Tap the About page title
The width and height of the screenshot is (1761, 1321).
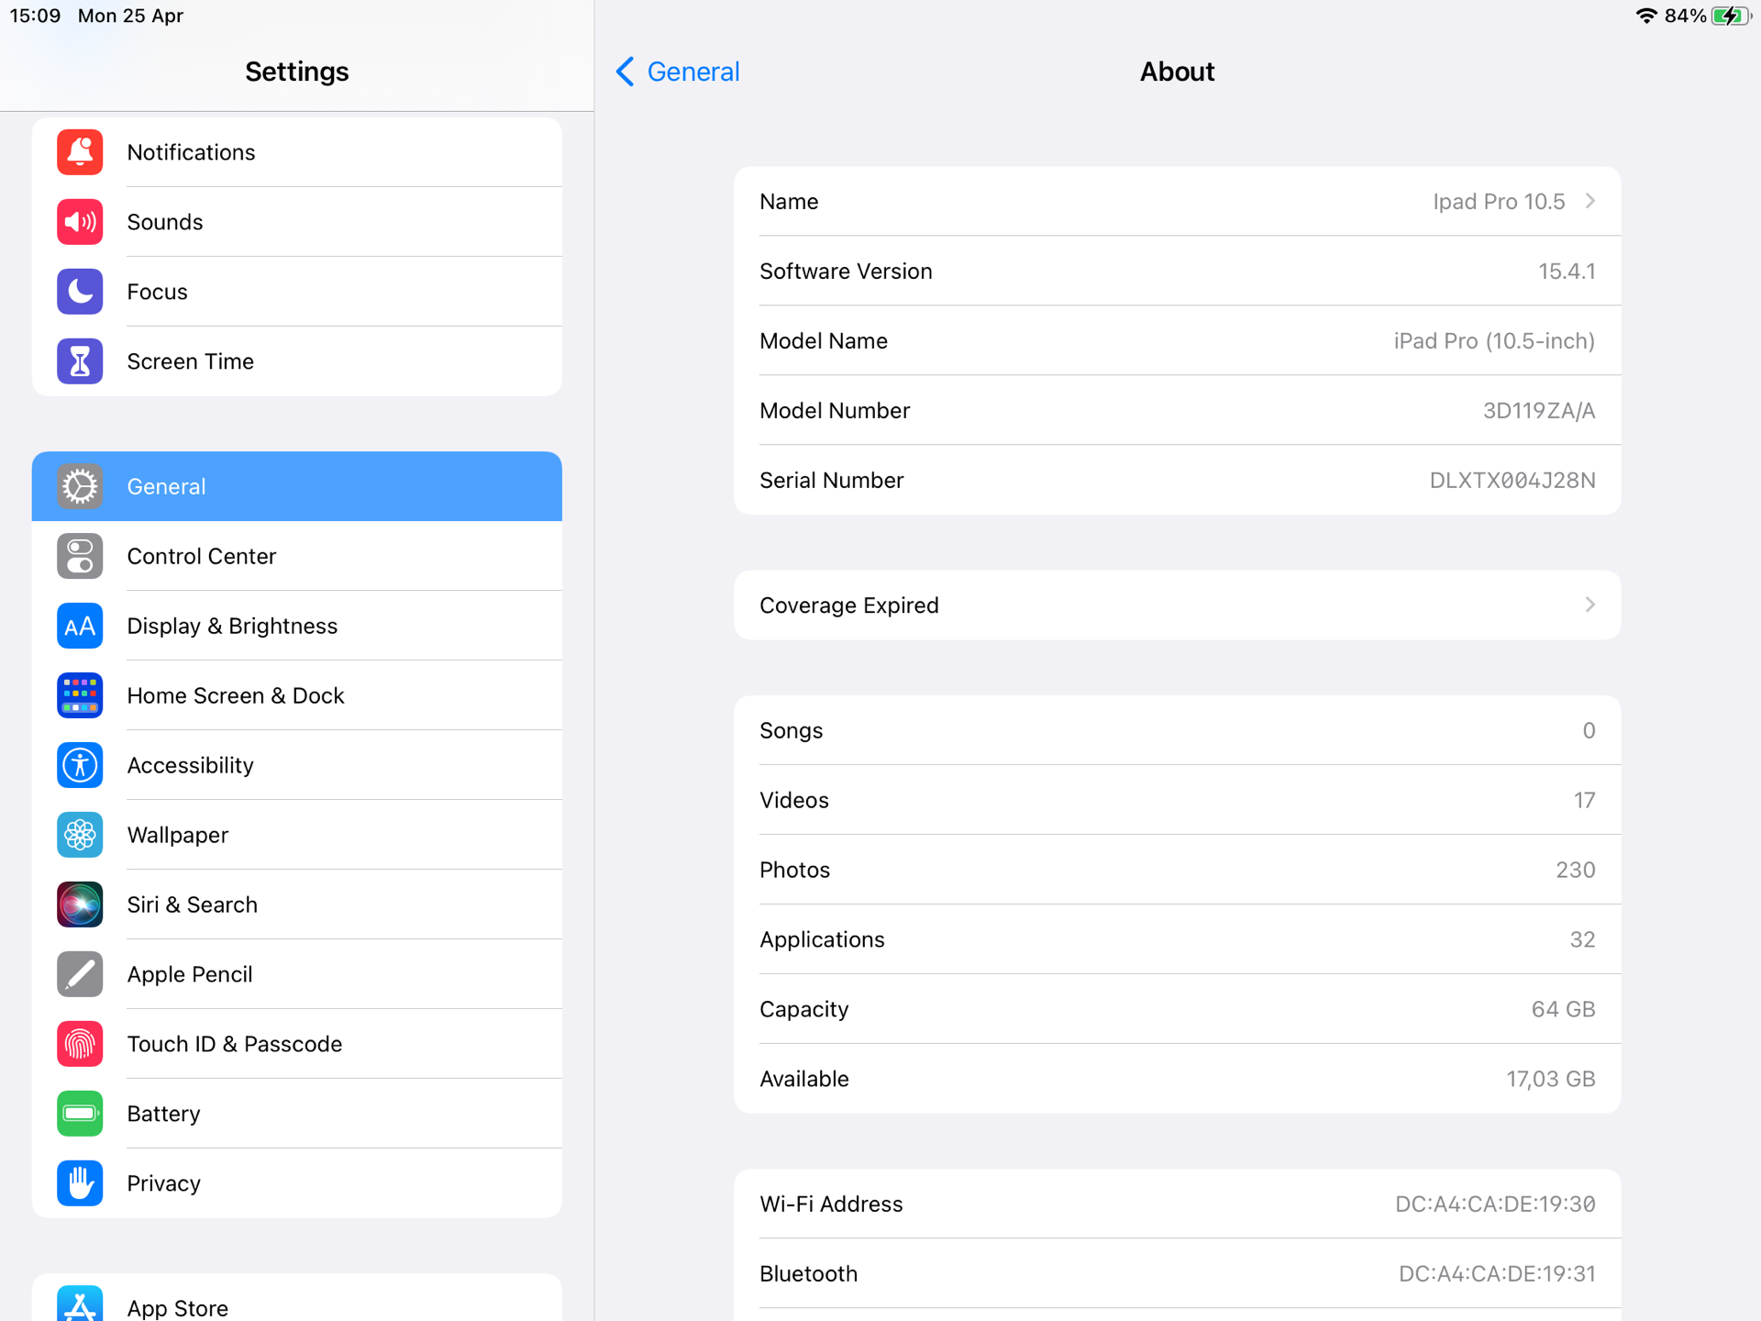pyautogui.click(x=1178, y=72)
